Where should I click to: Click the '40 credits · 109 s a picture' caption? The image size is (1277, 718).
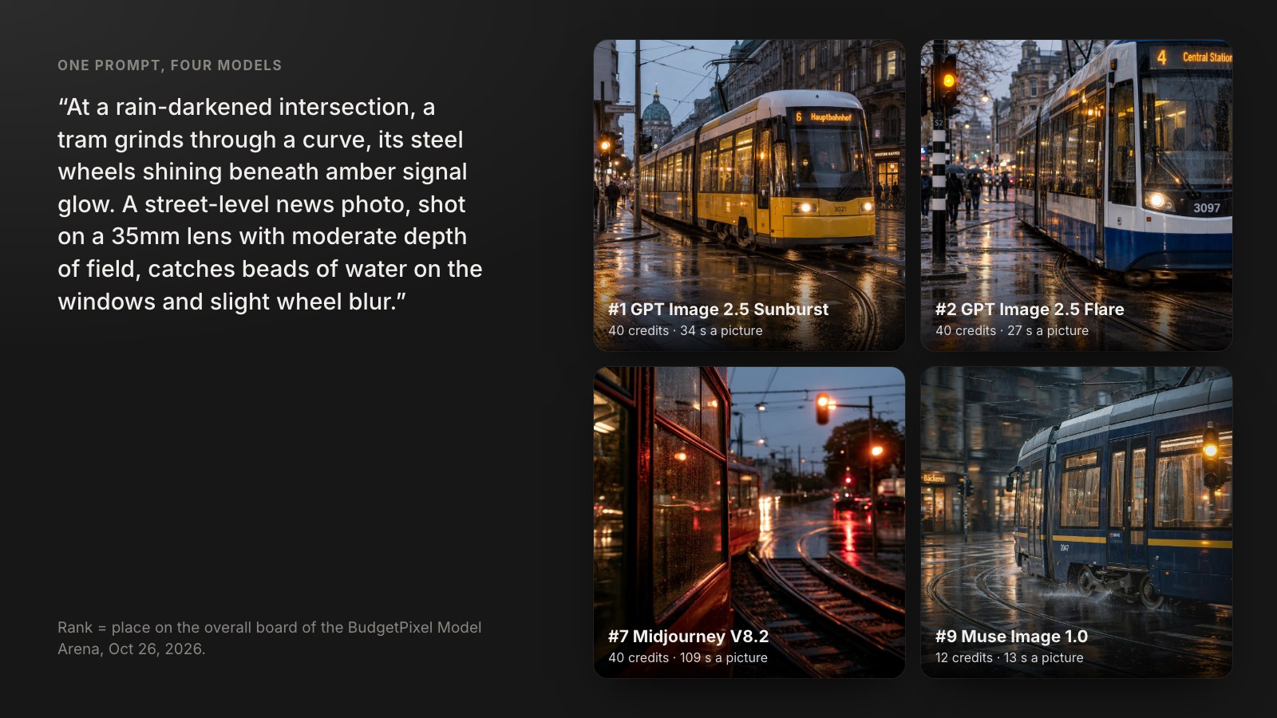[688, 657]
